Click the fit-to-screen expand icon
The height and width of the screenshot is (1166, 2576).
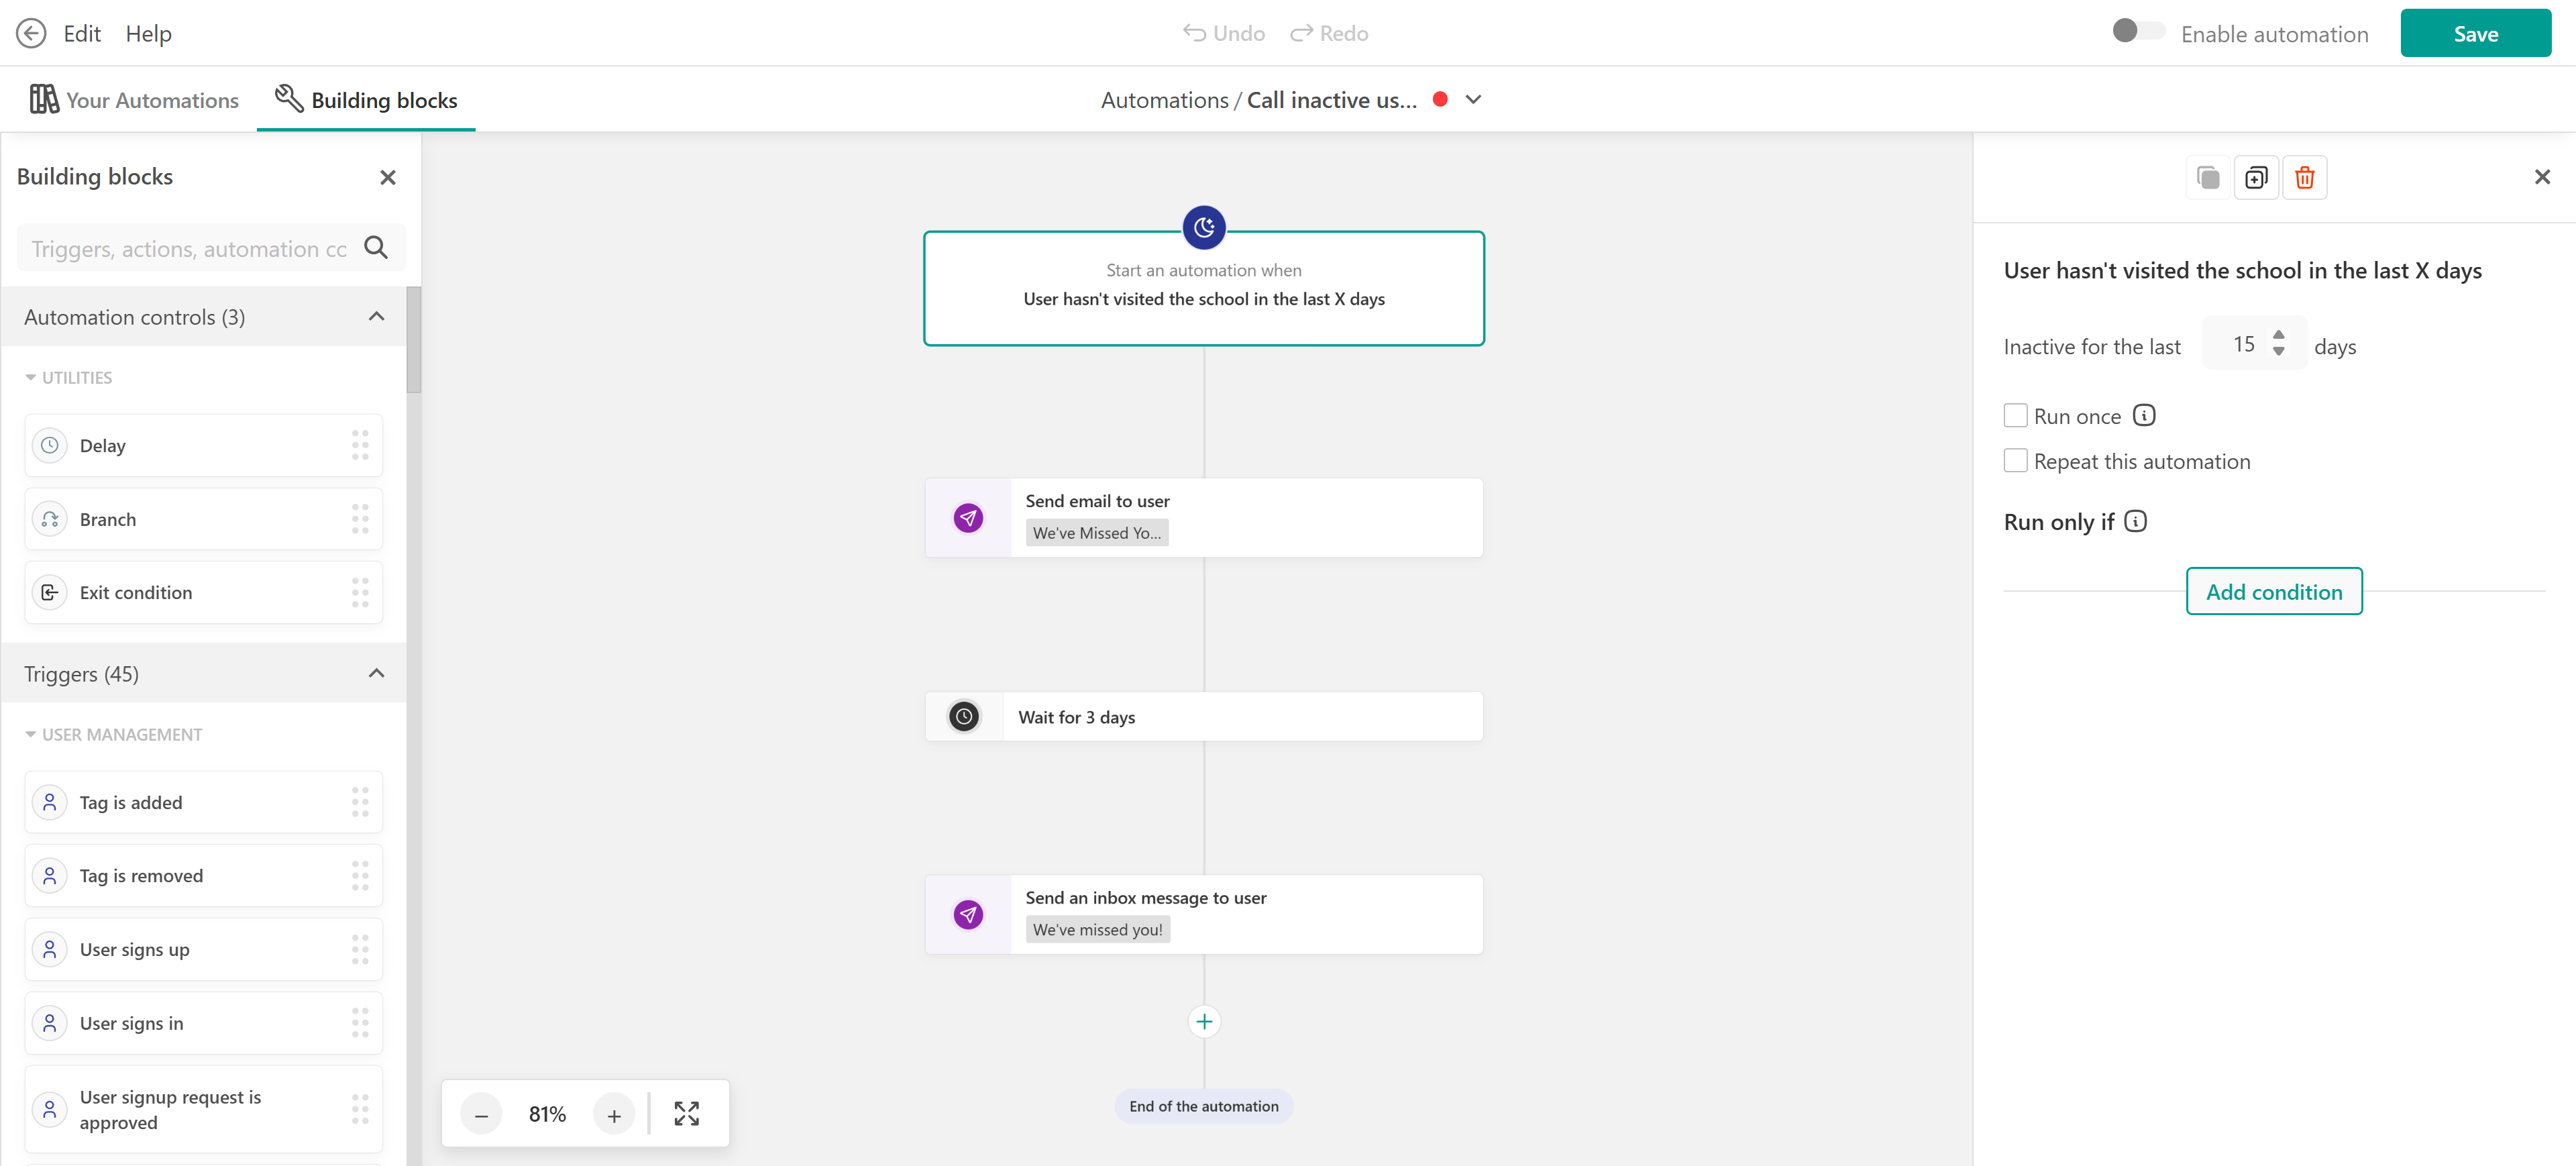click(x=686, y=1114)
